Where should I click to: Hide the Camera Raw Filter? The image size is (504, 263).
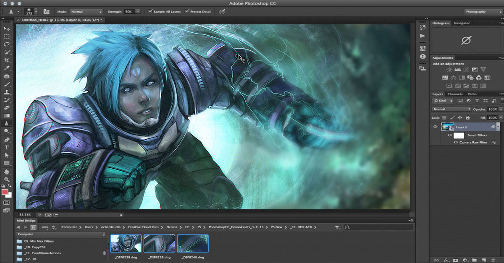coord(455,143)
